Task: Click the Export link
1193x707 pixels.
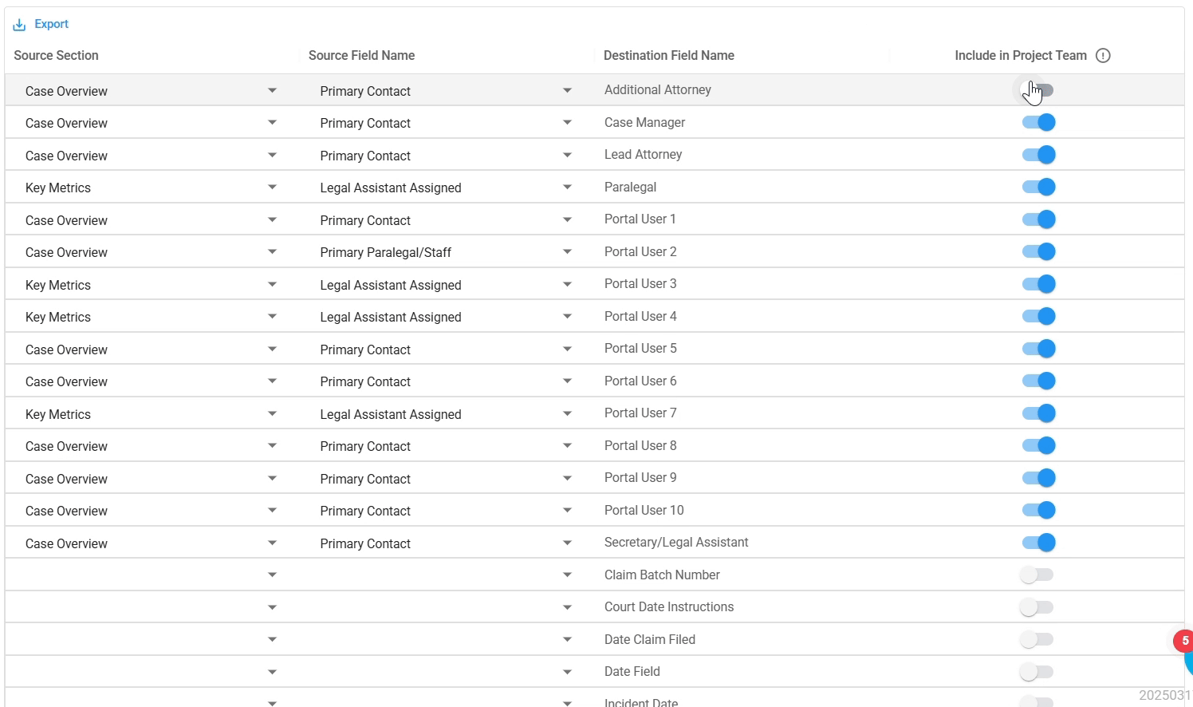Action: [51, 24]
